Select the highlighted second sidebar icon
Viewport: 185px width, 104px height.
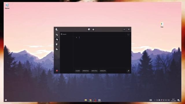click(x=57, y=40)
